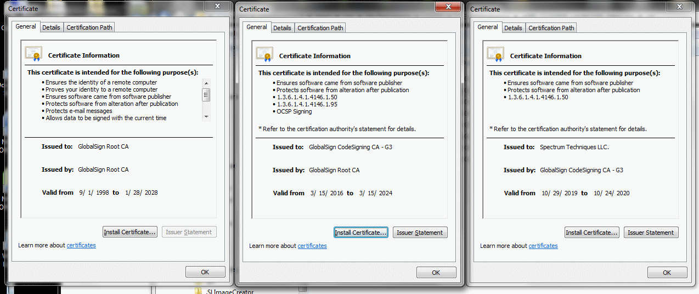This screenshot has height=294, width=699.
Task: Confirm OK in GlobalSign Root CA dialog
Action: point(205,272)
